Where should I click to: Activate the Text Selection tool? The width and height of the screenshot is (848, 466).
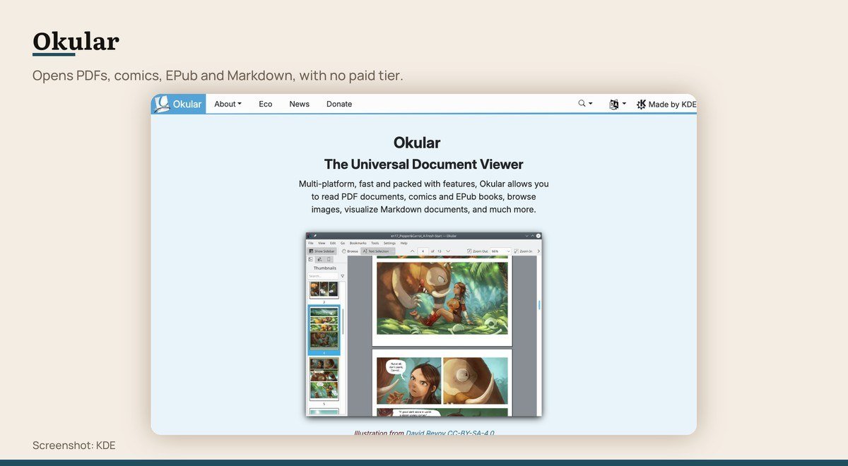(377, 251)
